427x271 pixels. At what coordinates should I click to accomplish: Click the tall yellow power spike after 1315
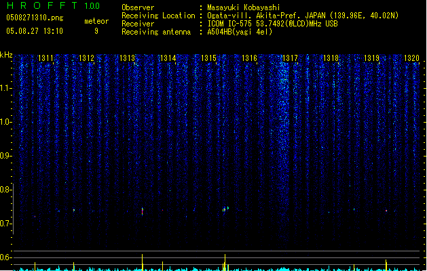225,262
